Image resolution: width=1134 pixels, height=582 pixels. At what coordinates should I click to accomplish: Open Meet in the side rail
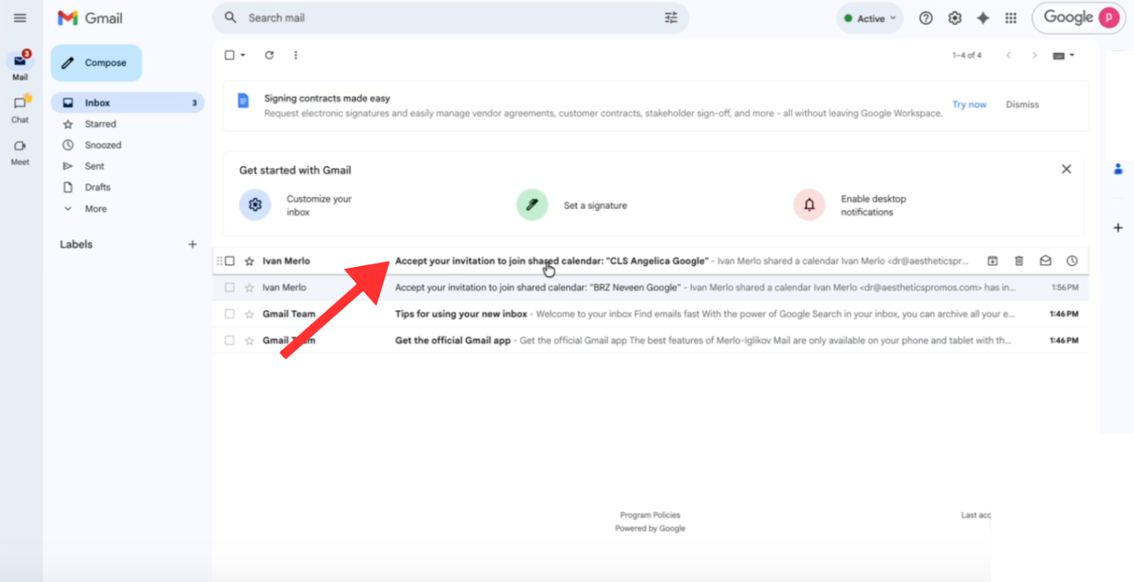(20, 152)
